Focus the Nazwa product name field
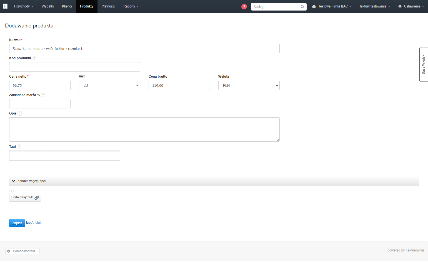428x262 pixels. tap(144, 49)
